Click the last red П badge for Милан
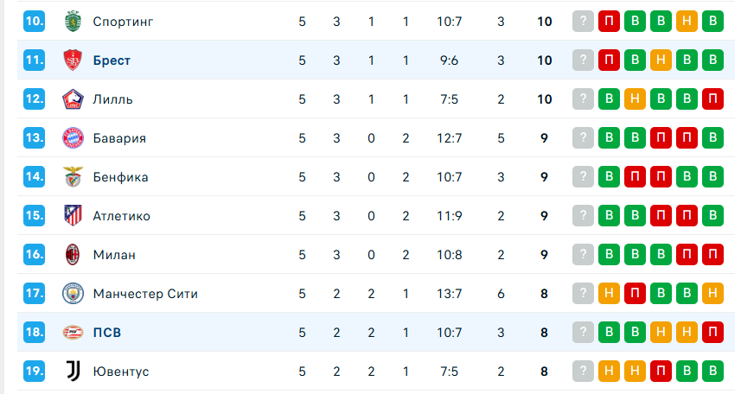Viewport: 741px width, 394px height. [x=713, y=255]
